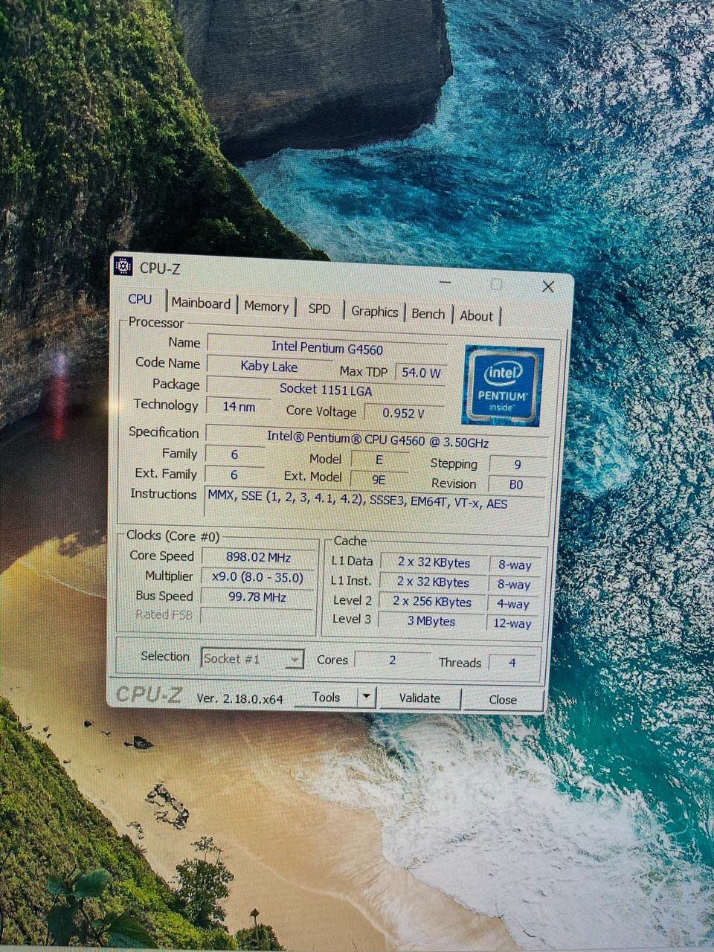Click the Ext. Model value '9E'
Image resolution: width=714 pixels, height=952 pixels.
click(x=379, y=480)
